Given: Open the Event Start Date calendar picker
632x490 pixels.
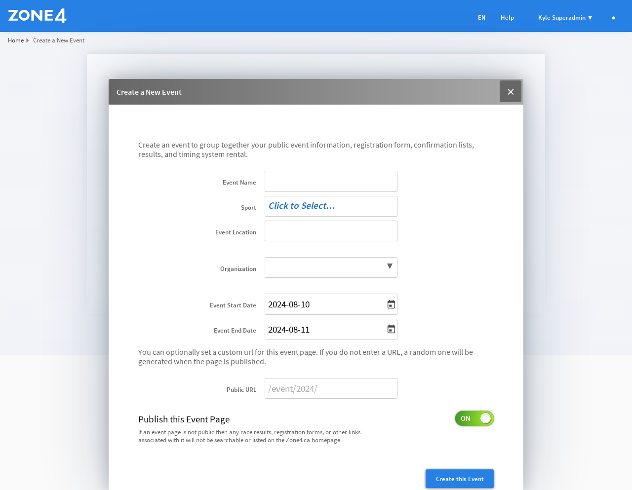Looking at the screenshot, I should point(391,304).
